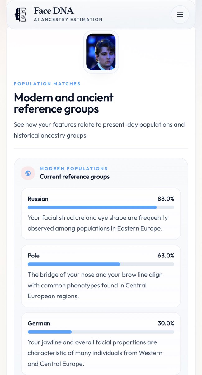Open the hamburger menu button

click(180, 15)
